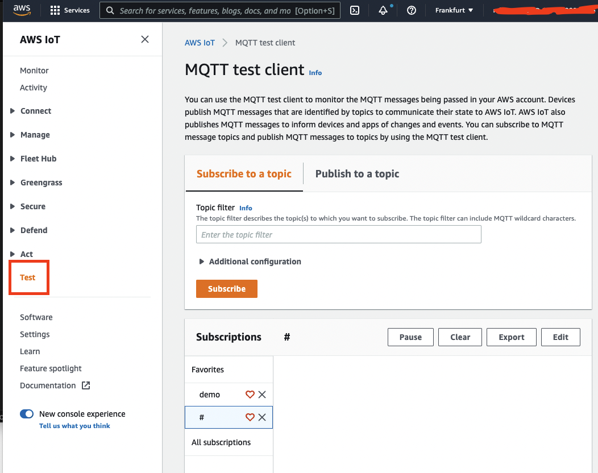Click the search magnifier icon
The width and height of the screenshot is (598, 473).
(x=110, y=10)
